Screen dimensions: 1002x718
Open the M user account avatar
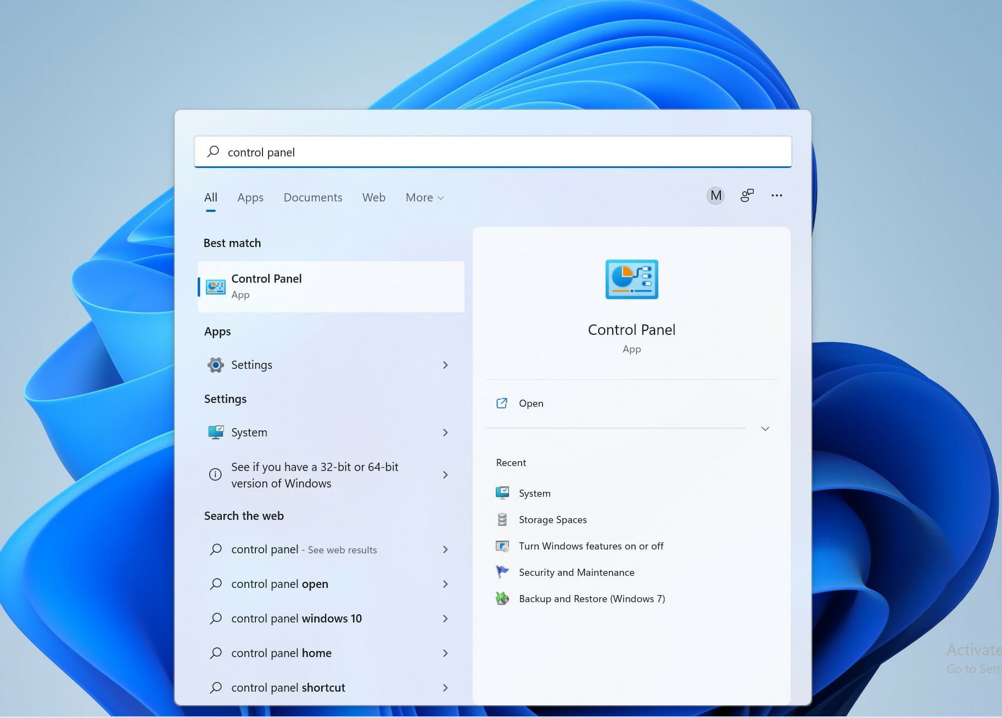coord(715,195)
